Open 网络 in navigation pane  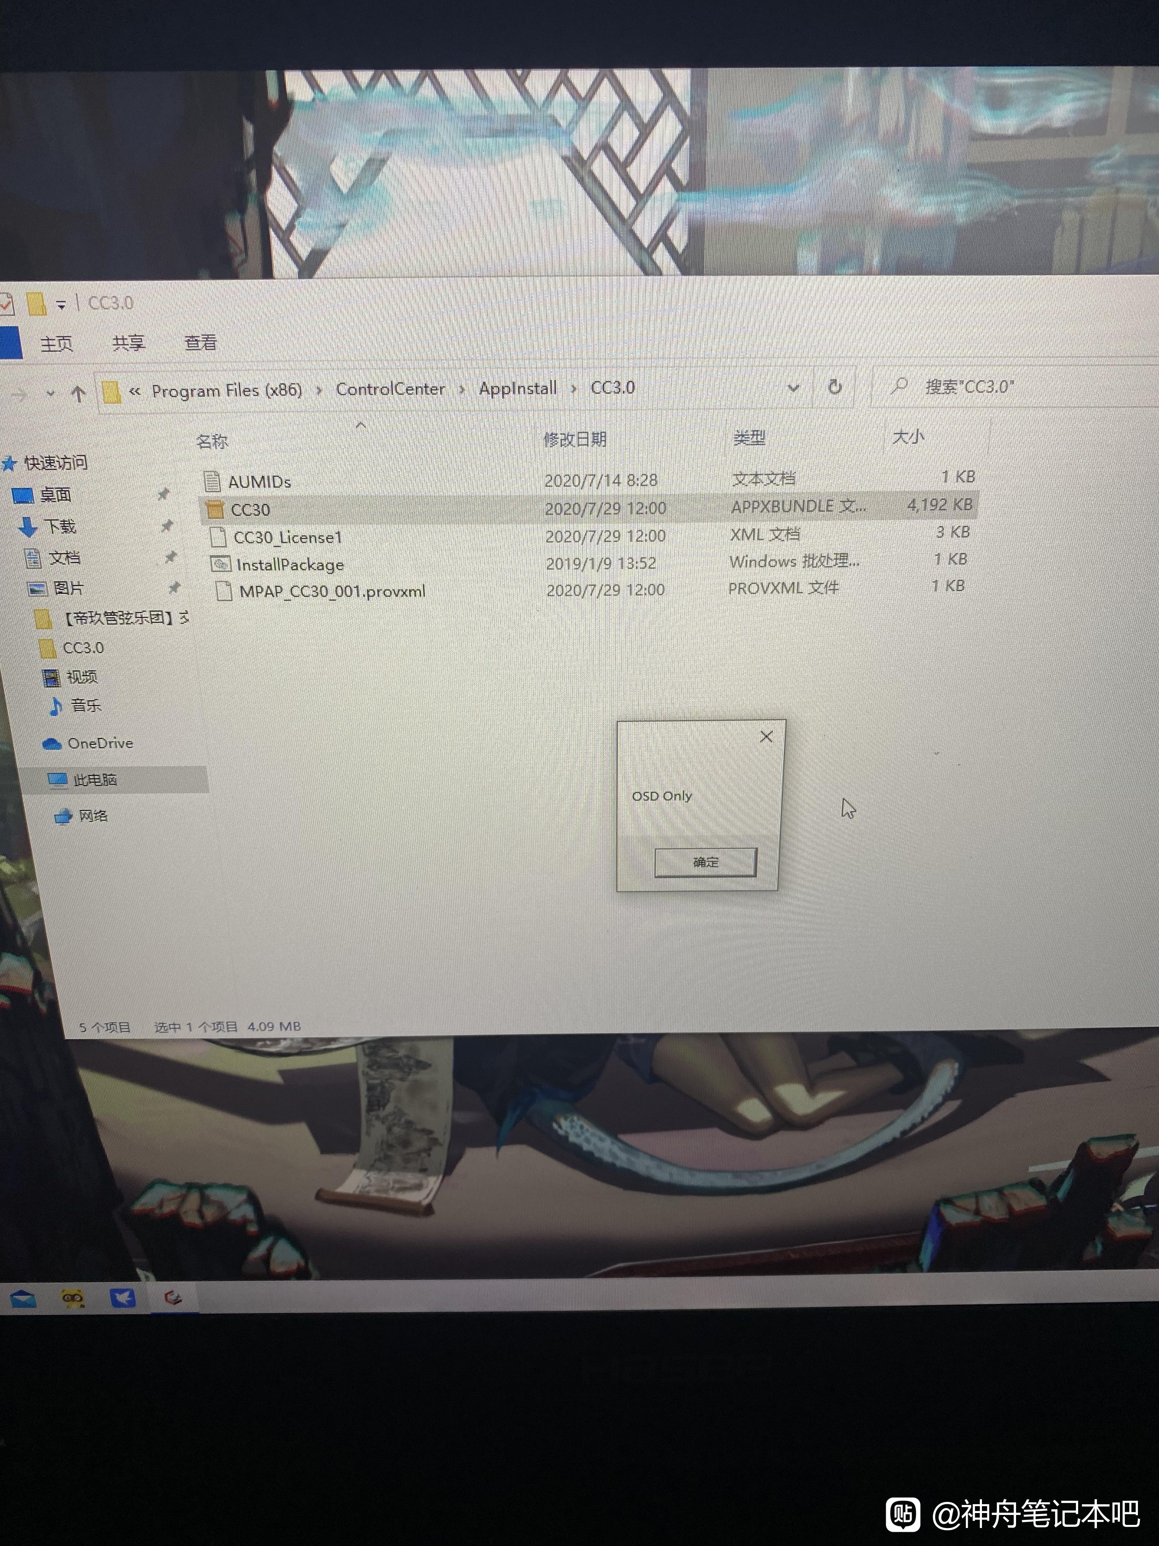point(93,816)
